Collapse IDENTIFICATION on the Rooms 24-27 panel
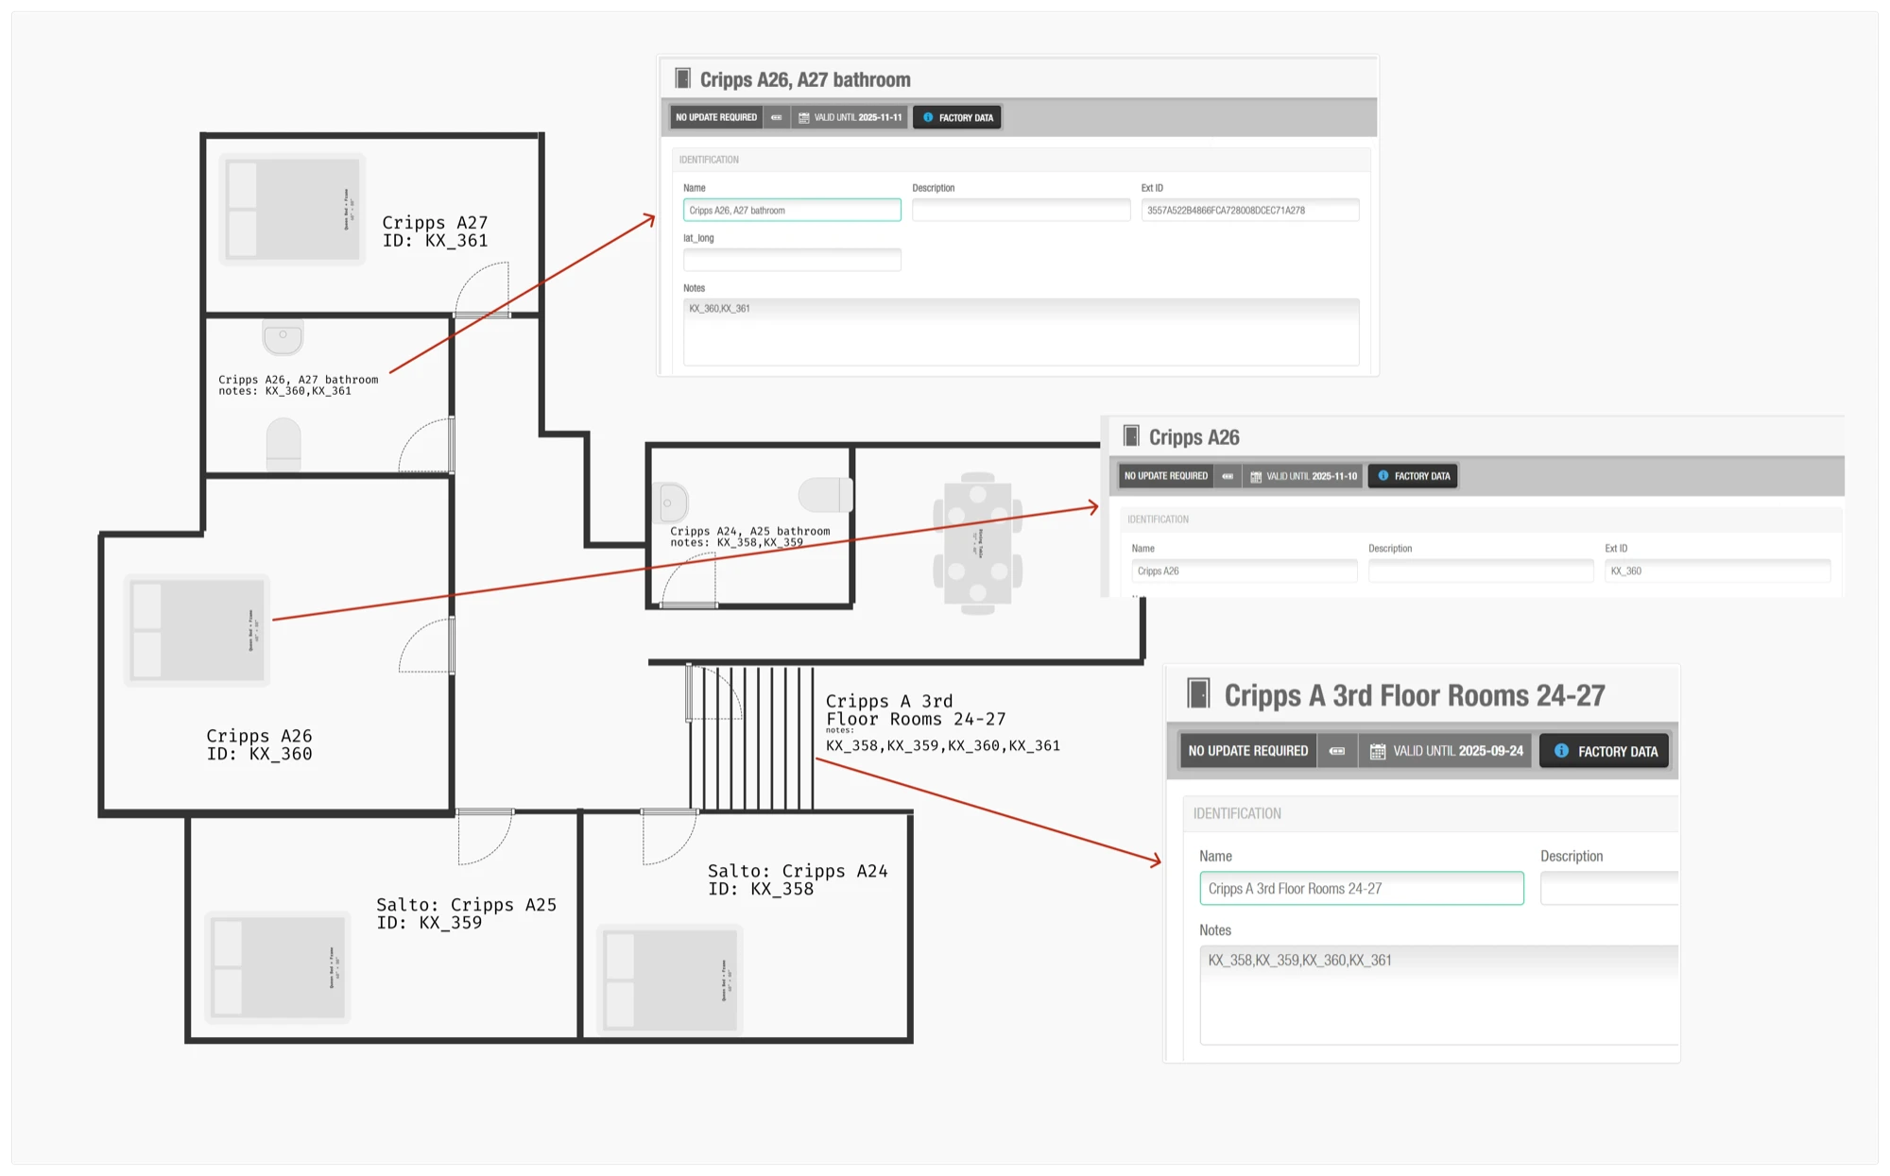Screen dimensions: 1890x1176 coord(1236,813)
